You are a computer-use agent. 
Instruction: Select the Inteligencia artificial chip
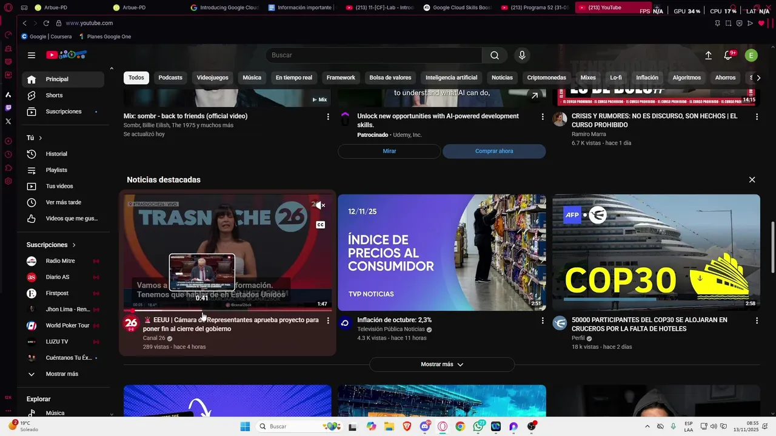pos(451,78)
